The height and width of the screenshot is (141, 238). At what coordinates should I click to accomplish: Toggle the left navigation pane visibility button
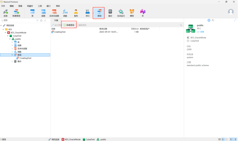click(x=231, y=139)
